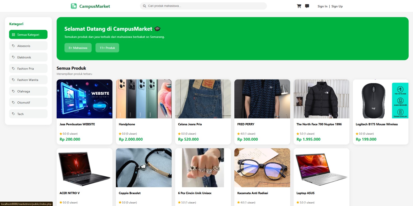
Task: Open the Celana Jeans Pria product image
Action: (203, 99)
